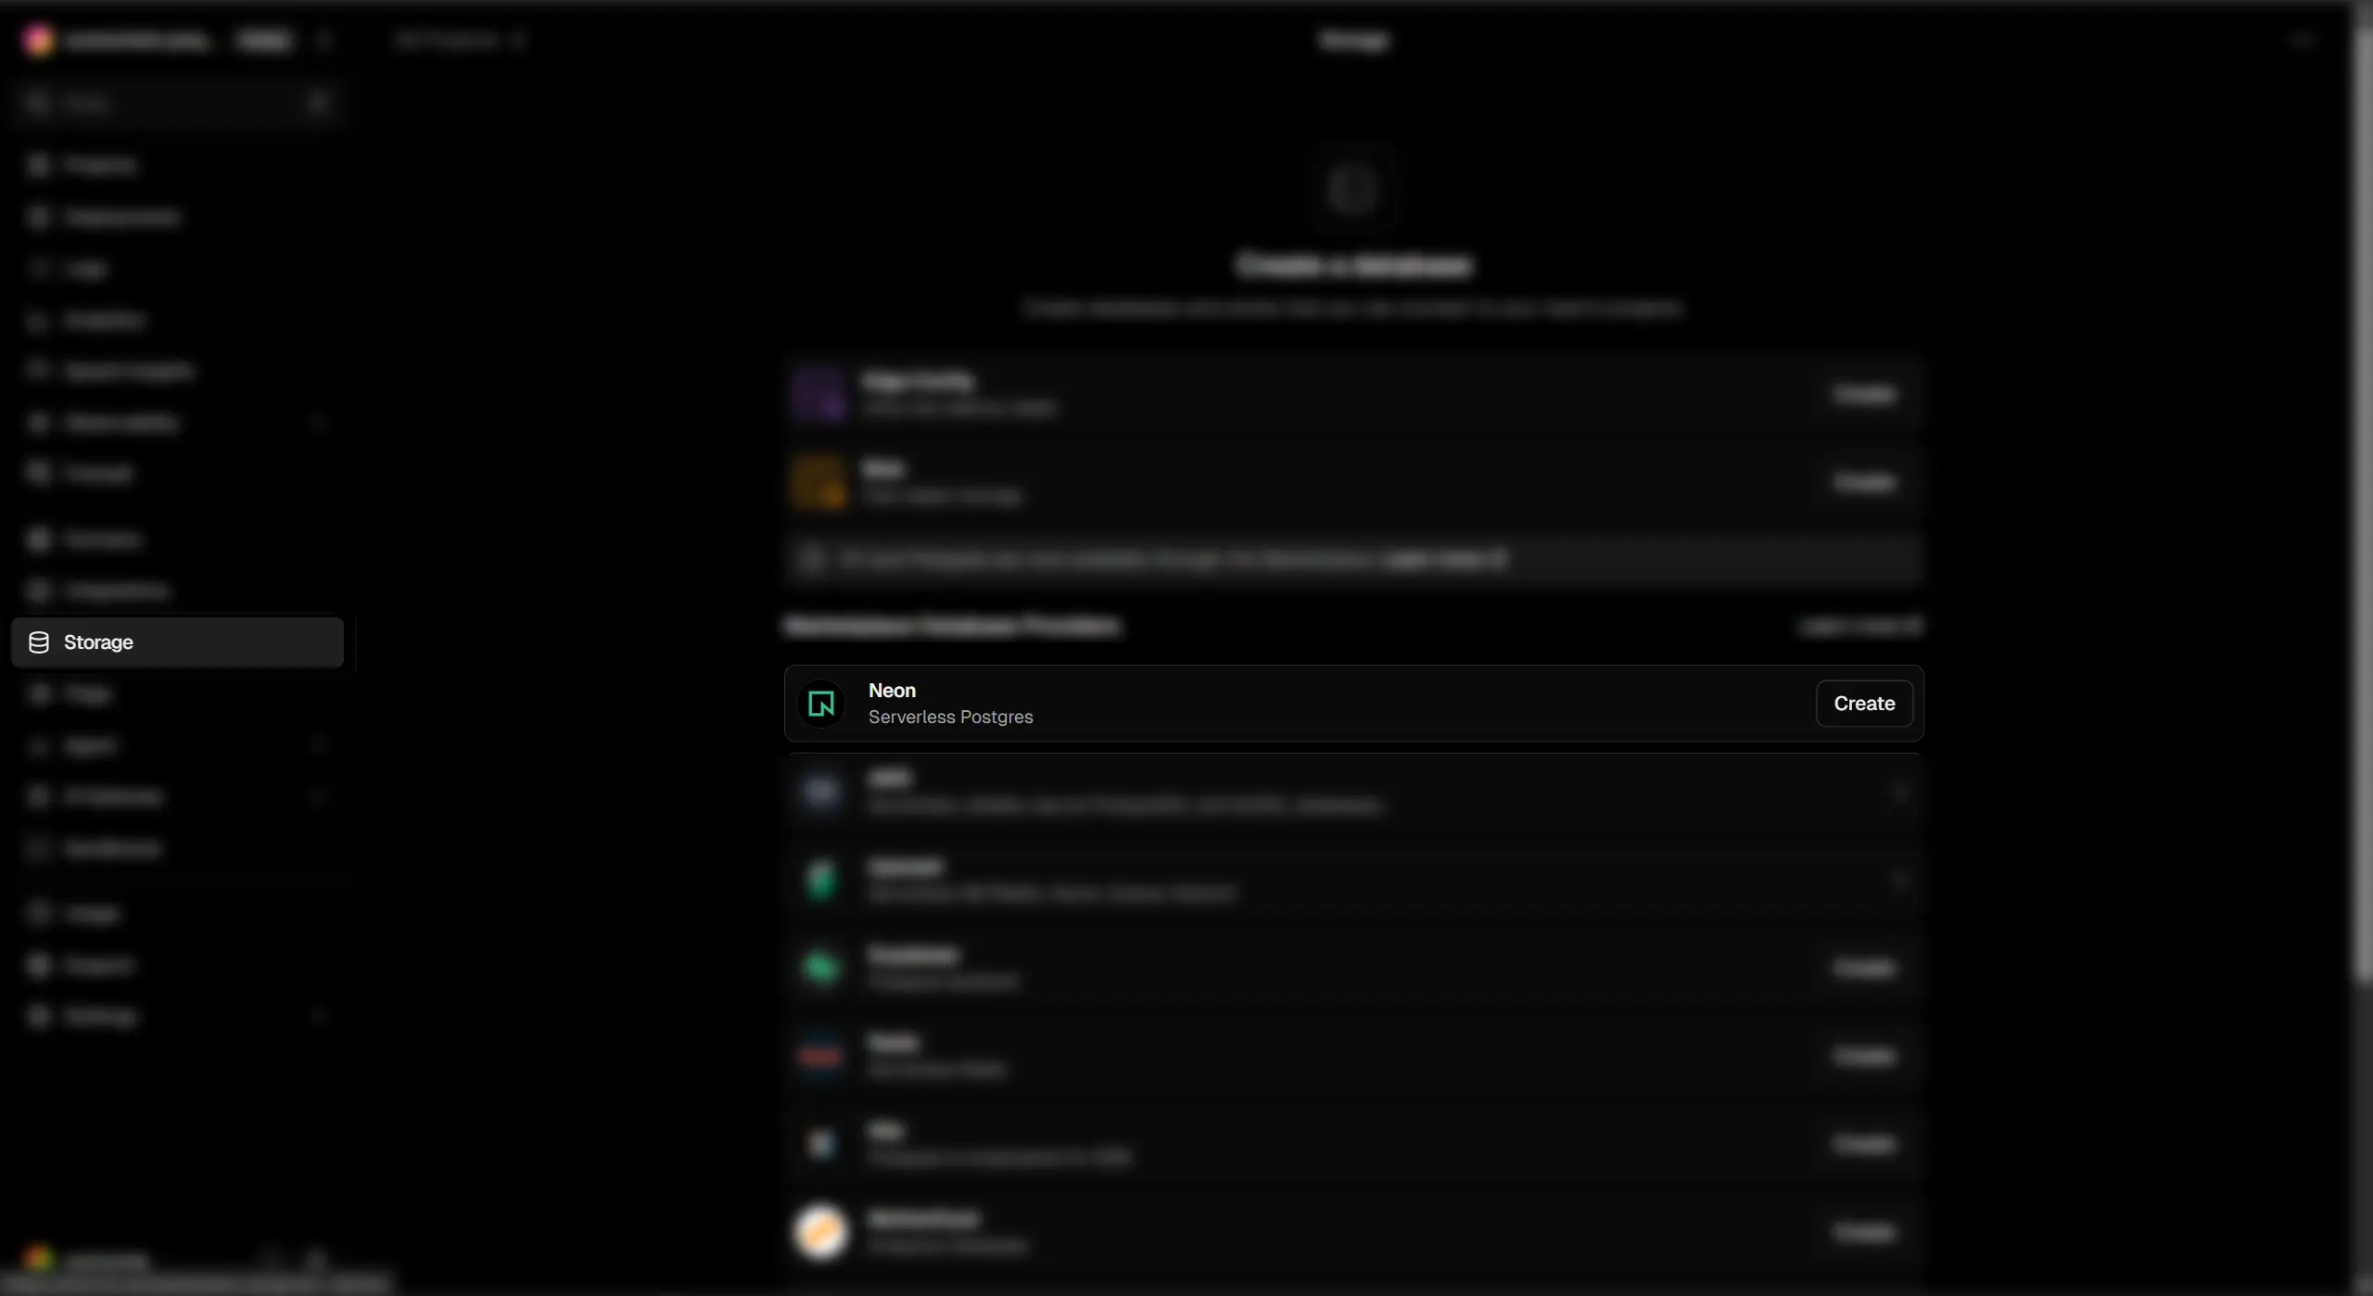Click the orange Blob storage icon
2373x1296 pixels.
pyautogui.click(x=818, y=482)
